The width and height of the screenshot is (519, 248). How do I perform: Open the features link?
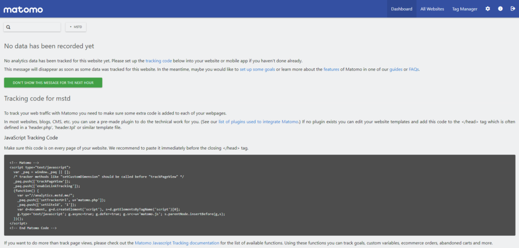click(x=331, y=69)
